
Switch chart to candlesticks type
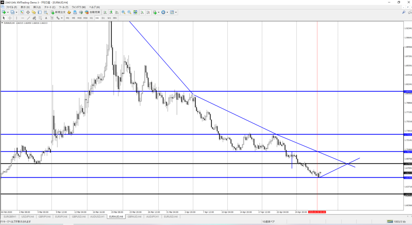[x=111, y=12]
